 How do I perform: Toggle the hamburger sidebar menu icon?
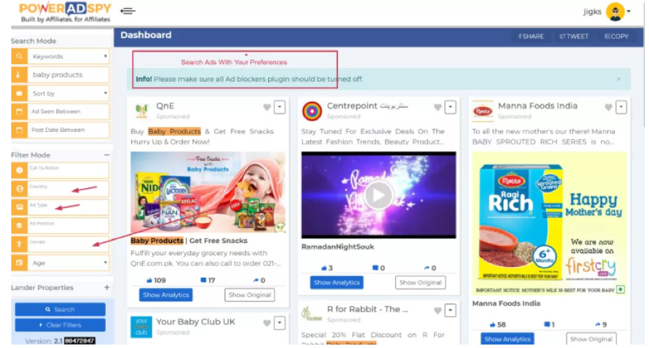[x=127, y=11]
